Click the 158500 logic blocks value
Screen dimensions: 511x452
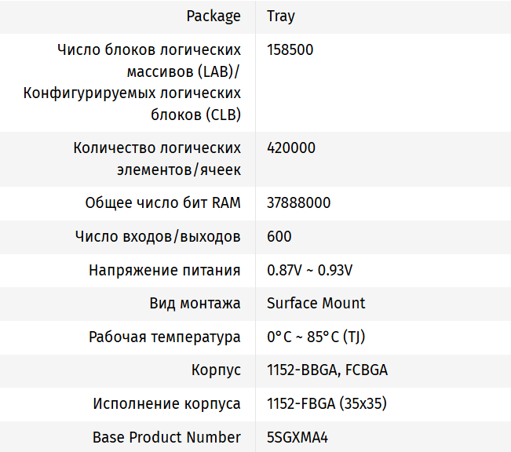[290, 49]
